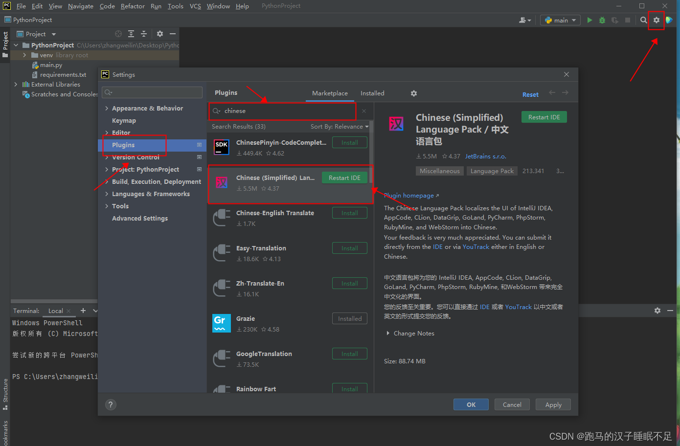680x446 pixels.
Task: Install the Easy-Translation plugin
Action: (x=350, y=248)
